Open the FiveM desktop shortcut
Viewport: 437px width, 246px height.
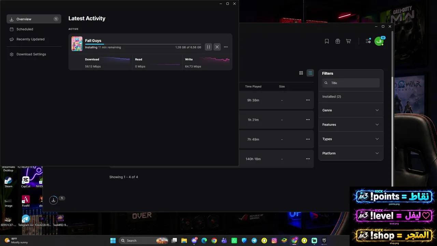click(x=26, y=201)
